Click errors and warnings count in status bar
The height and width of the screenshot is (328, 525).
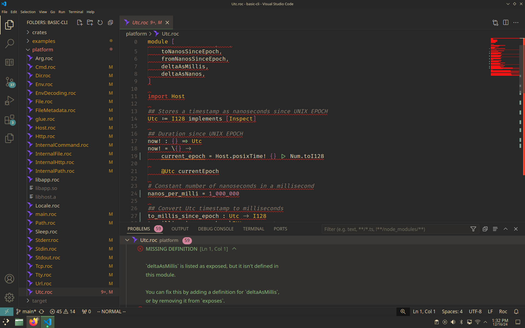pyautogui.click(x=63, y=311)
